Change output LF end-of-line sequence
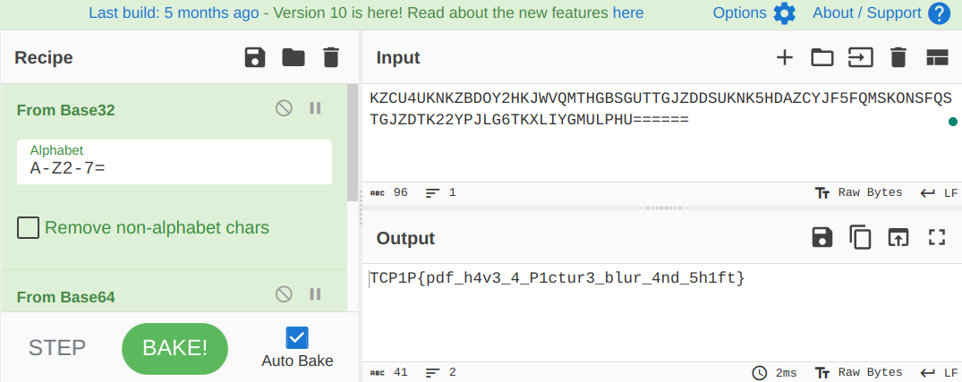This screenshot has height=382, width=962. 939,372
